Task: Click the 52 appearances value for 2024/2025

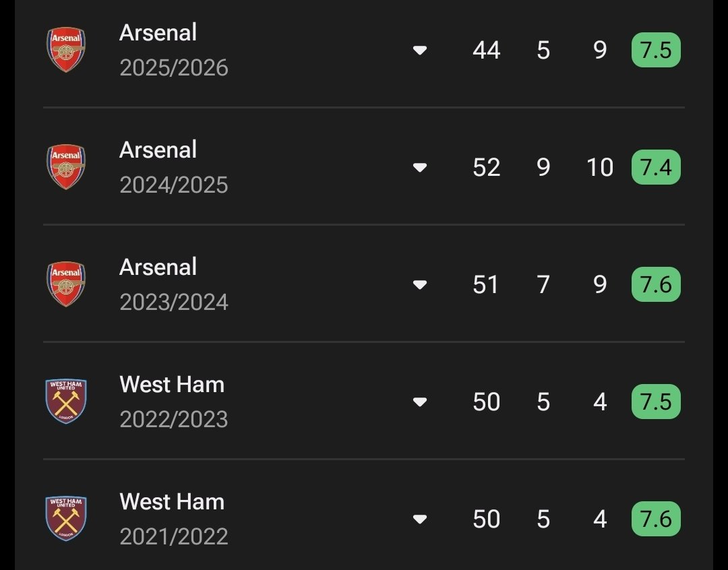Action: pyautogui.click(x=486, y=168)
